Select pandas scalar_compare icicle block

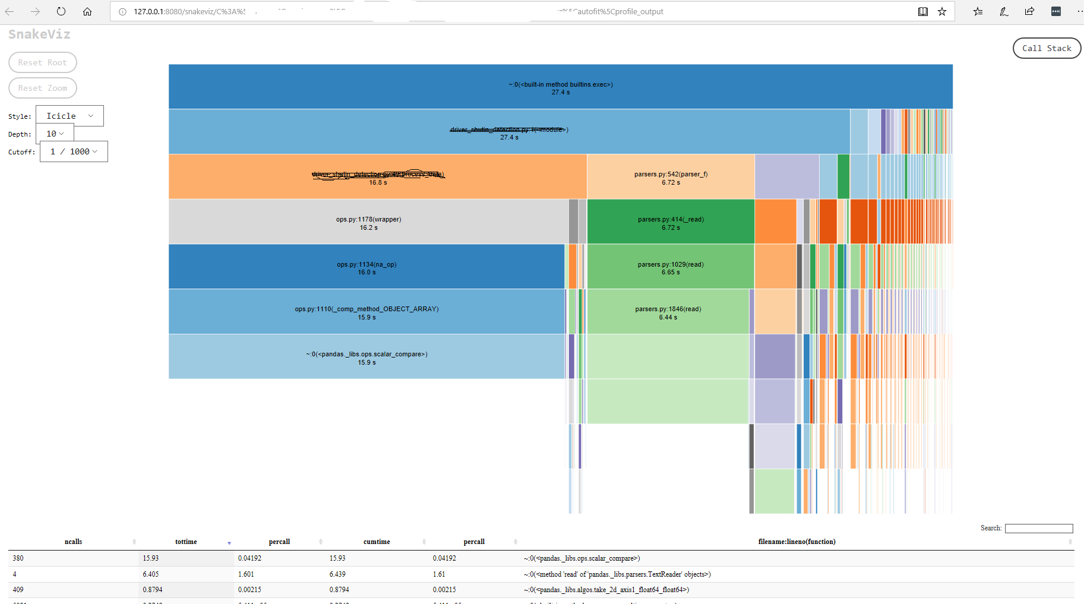366,356
